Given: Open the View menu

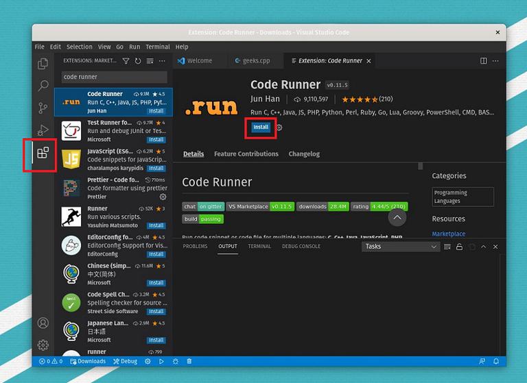Looking at the screenshot, I should click(x=104, y=47).
